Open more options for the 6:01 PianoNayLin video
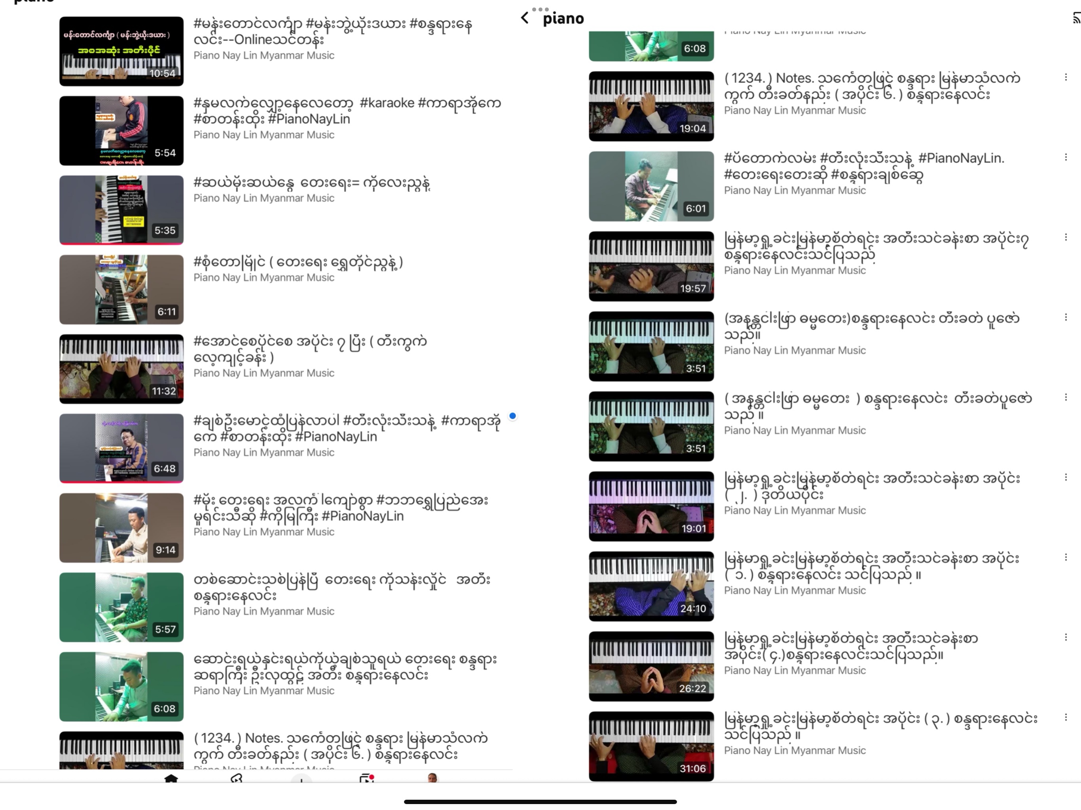The width and height of the screenshot is (1081, 810). 1066,157
